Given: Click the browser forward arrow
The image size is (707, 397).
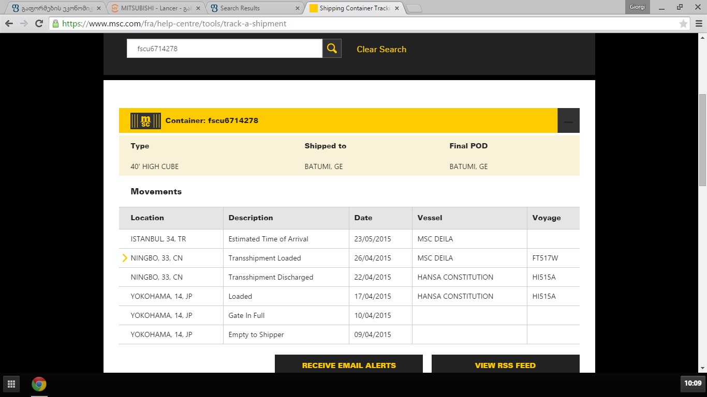Looking at the screenshot, I should pyautogui.click(x=24, y=24).
